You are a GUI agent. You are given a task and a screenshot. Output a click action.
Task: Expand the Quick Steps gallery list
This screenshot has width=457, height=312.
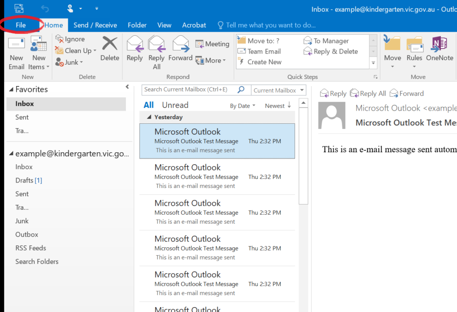coord(374,63)
